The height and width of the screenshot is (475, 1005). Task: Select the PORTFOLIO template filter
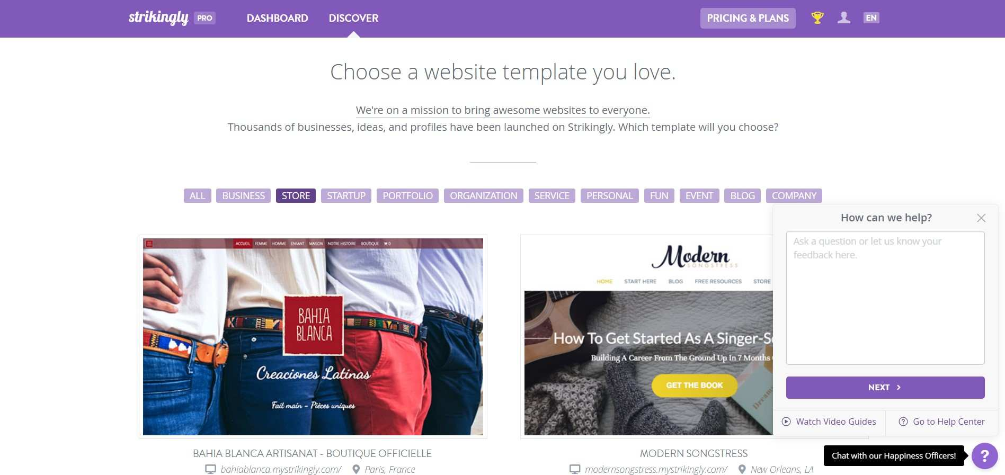[x=407, y=196]
